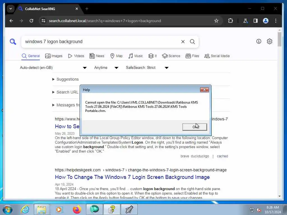The width and height of the screenshot is (287, 215).
Task: Expand the Suggestions section
Action: pos(66,79)
